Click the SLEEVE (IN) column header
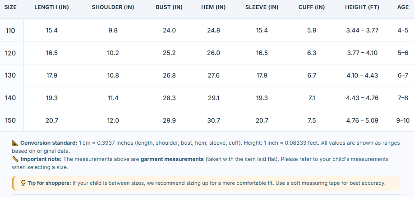Image resolution: width=414 pixels, height=197 pixels. click(262, 7)
